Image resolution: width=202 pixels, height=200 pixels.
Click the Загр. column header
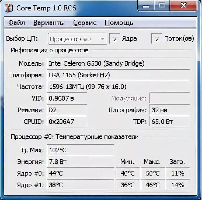177,162
